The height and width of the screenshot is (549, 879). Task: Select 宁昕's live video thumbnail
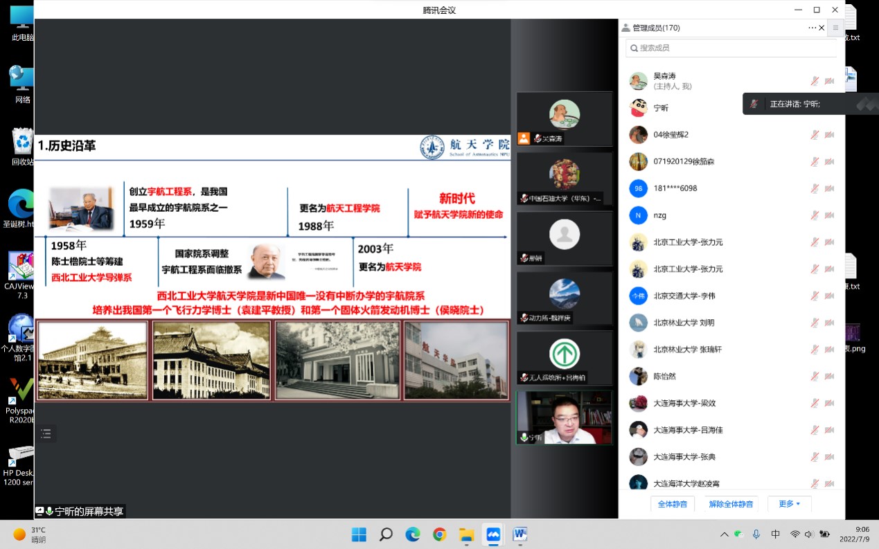click(x=565, y=417)
